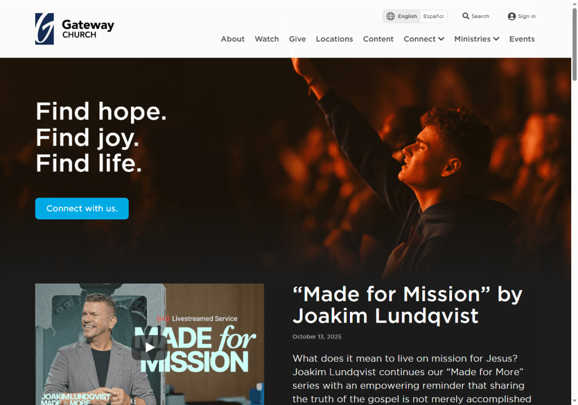
Task: Open the Made for Mission sermon title
Action: tap(408, 305)
